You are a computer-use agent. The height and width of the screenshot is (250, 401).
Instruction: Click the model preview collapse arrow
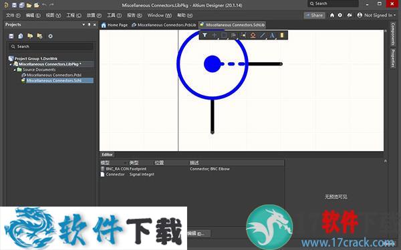386,161
